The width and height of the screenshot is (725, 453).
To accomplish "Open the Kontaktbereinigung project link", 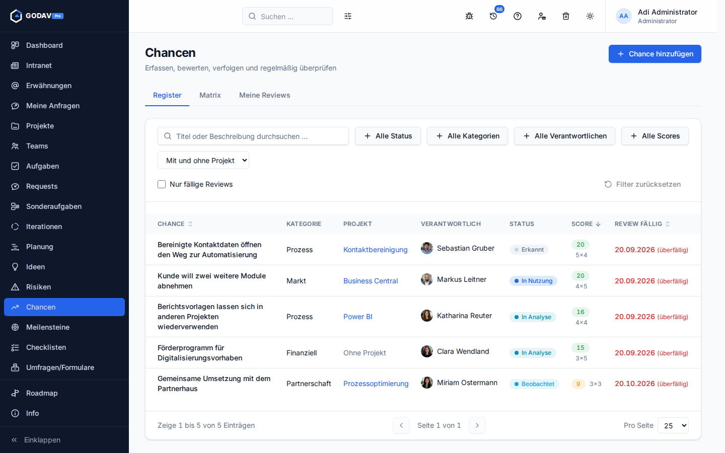I will (376, 250).
